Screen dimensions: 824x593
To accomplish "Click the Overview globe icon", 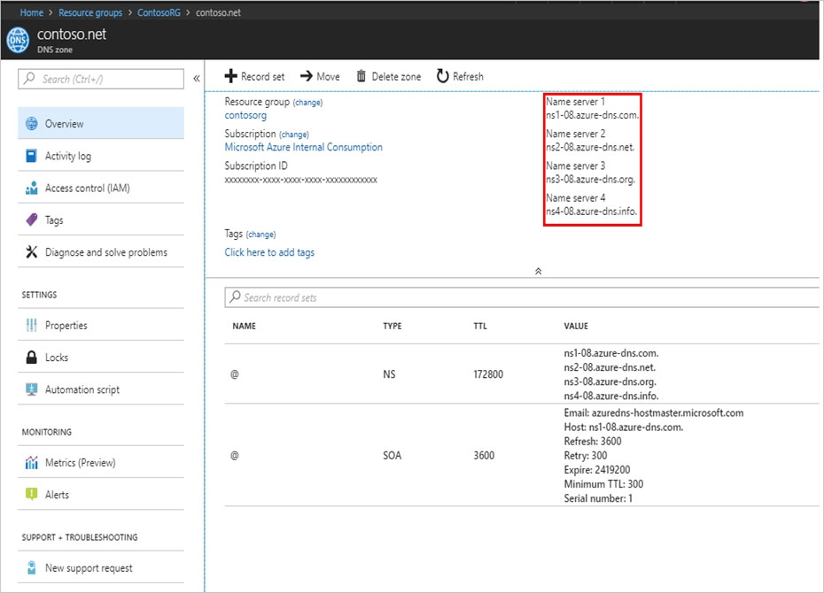I will [x=32, y=123].
